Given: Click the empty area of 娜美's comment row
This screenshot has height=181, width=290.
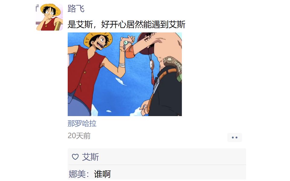Looking at the screenshot, I should coord(178,174).
